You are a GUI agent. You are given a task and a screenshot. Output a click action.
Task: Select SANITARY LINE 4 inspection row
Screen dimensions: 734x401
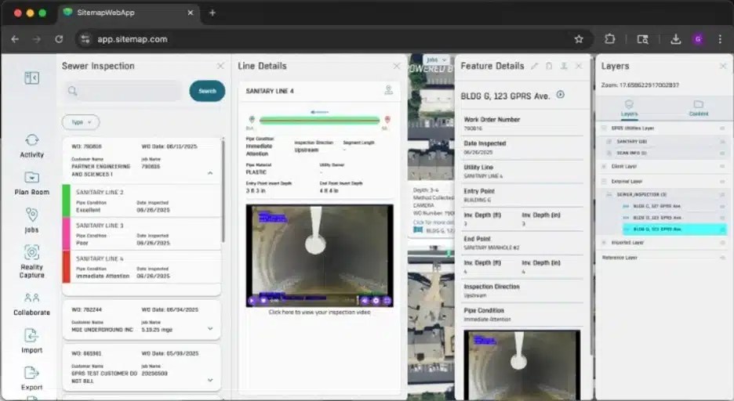(141, 267)
